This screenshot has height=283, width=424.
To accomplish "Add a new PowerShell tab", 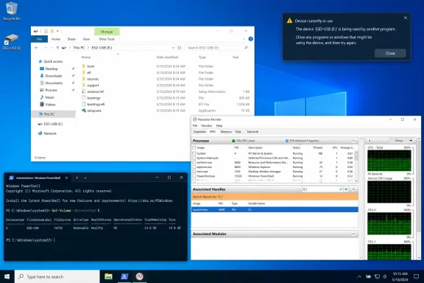I will tap(77, 178).
